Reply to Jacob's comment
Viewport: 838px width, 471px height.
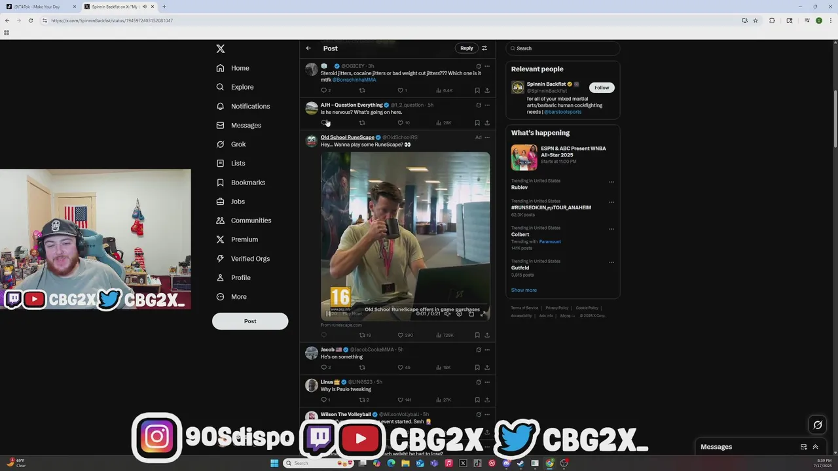325,368
